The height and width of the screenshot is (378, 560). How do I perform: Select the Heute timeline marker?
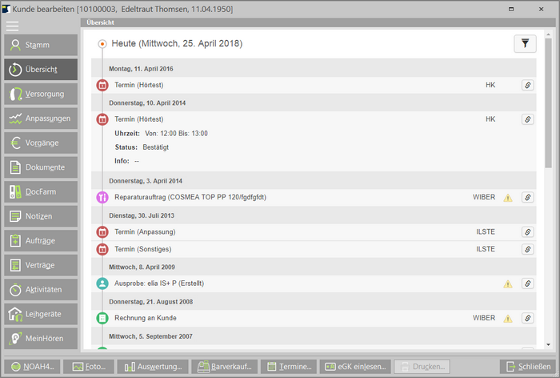tap(102, 43)
